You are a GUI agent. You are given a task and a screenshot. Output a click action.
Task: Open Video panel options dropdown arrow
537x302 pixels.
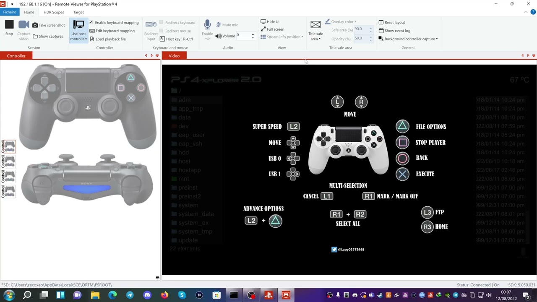click(534, 56)
